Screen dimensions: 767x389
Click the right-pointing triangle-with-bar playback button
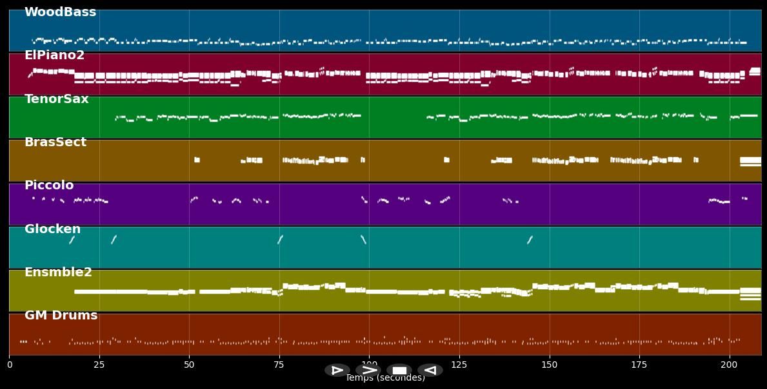(x=337, y=370)
